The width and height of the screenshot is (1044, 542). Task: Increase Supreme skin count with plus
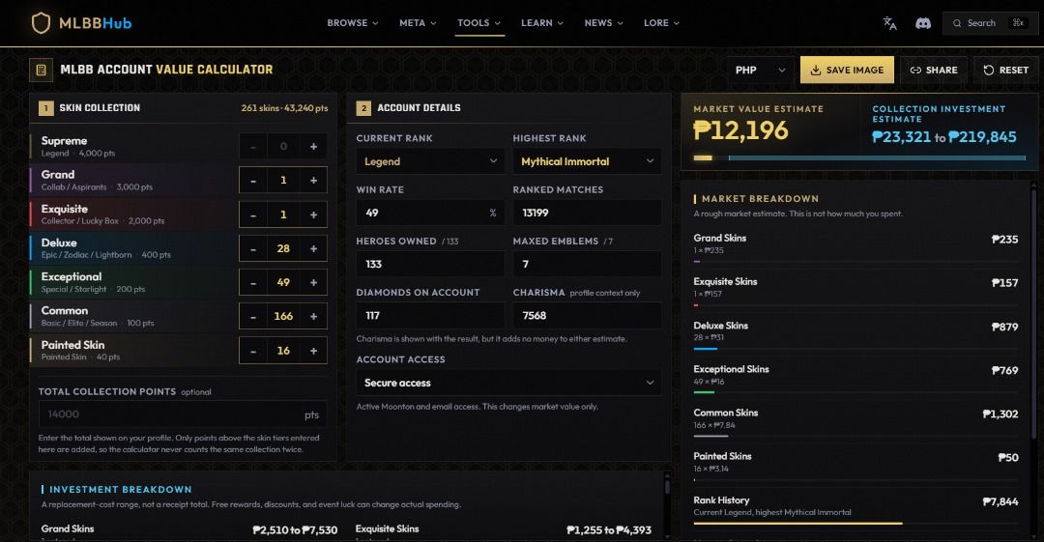tap(313, 147)
